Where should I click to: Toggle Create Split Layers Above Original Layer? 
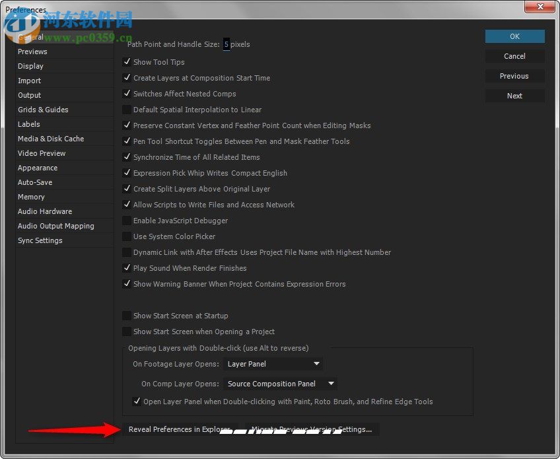click(x=127, y=189)
